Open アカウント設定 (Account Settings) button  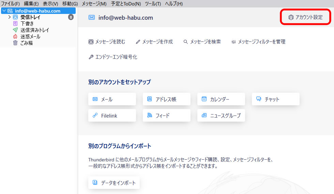click(305, 17)
